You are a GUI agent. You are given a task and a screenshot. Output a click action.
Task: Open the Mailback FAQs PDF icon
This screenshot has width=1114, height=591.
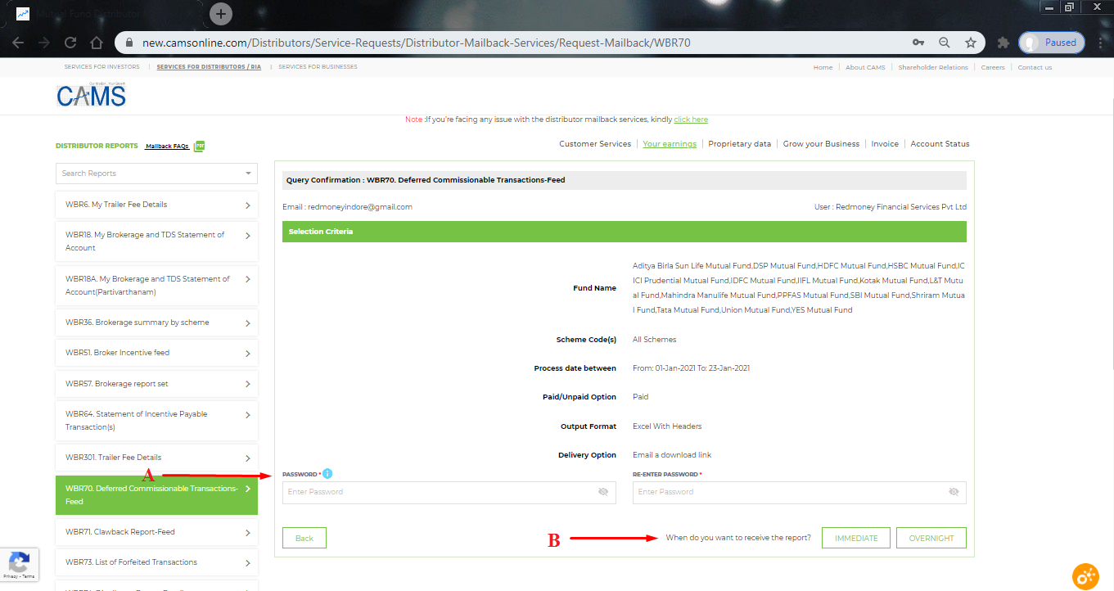point(199,146)
